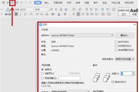Apply superscript formatting
This screenshot has height=92, width=139.
click(x=37, y=14)
